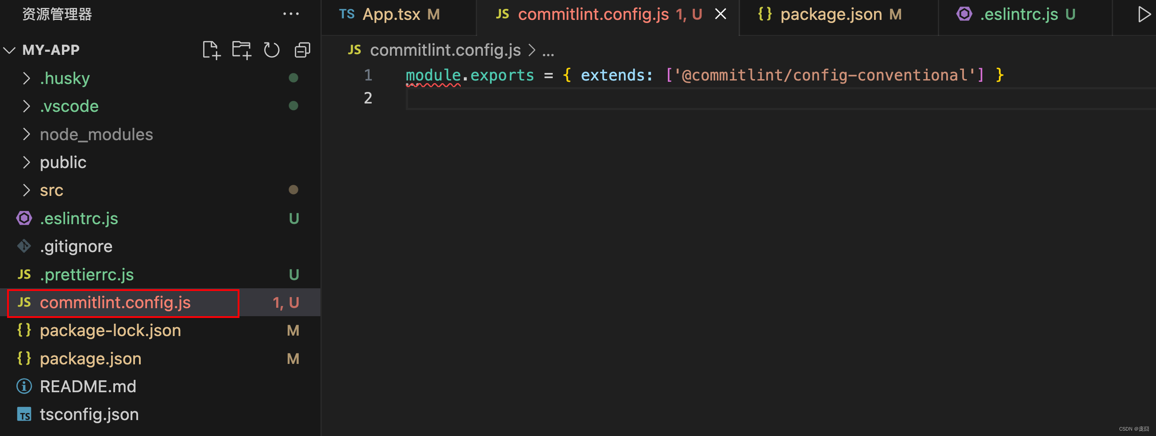Screen dimensions: 1156x436
Task: Place cursor on empty editor line 2
Action: click(x=780, y=98)
